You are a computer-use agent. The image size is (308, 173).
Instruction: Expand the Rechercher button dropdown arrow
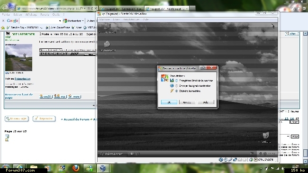[x=83, y=21]
